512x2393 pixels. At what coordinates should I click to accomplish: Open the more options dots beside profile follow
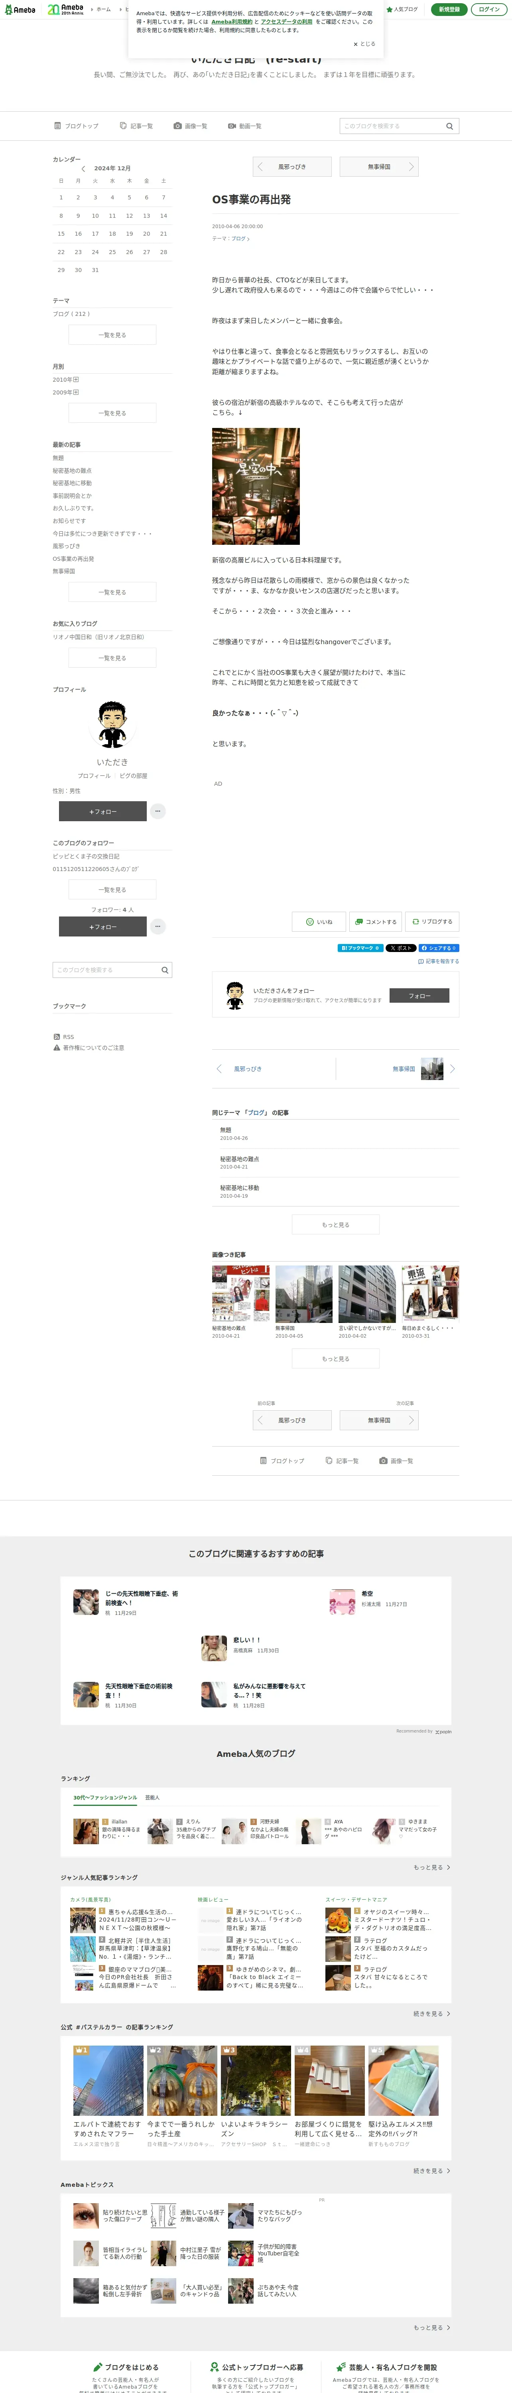158,811
